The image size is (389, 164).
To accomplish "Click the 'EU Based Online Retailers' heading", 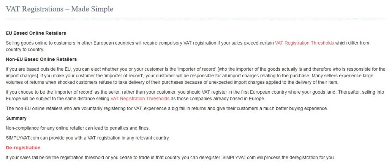I will pyautogui.click(x=36, y=33).
